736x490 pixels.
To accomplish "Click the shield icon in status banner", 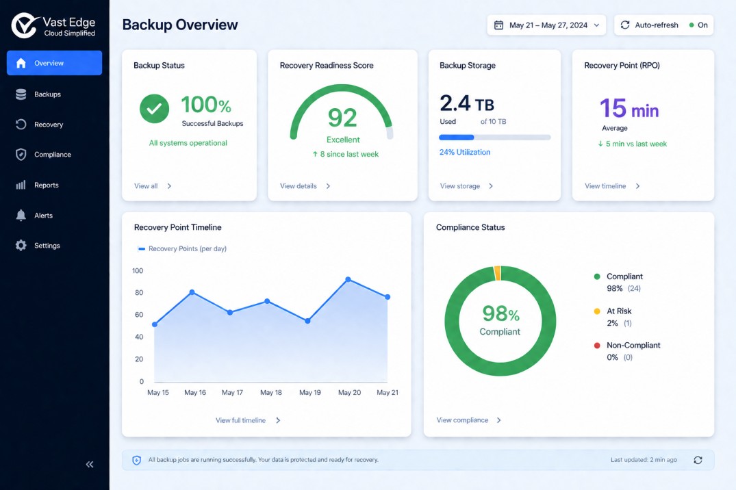I will coord(137,460).
